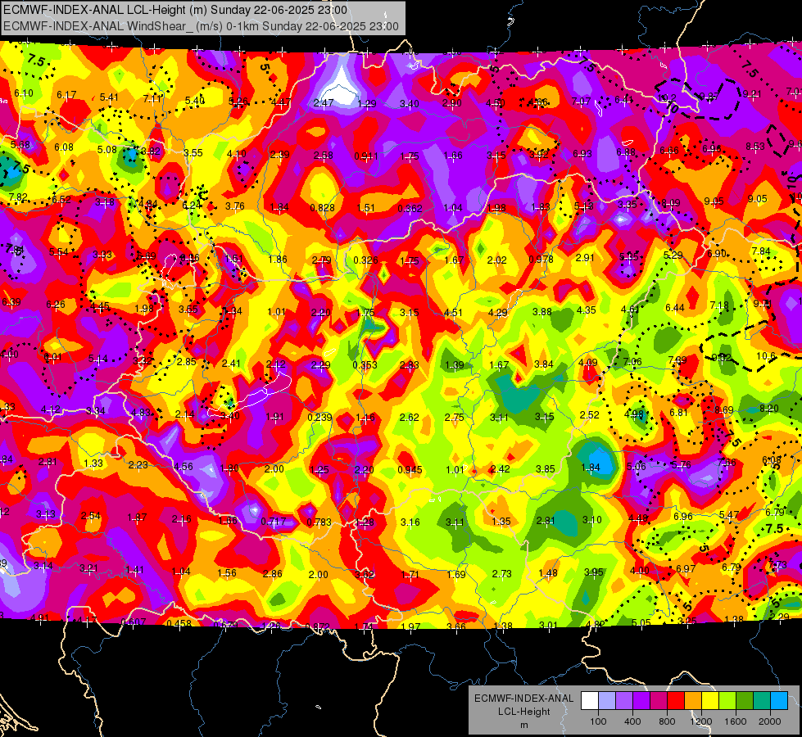Click the wind shear value '6.17'
Screen dimensions: 802x737
pos(66,95)
